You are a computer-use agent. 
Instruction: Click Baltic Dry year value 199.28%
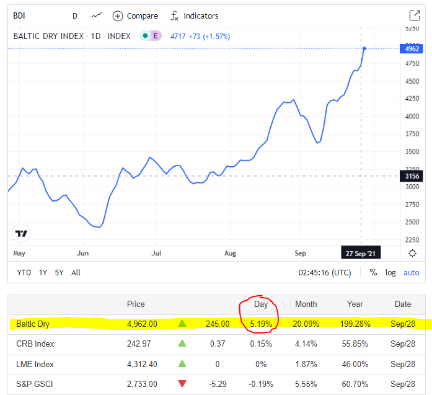coord(355,324)
